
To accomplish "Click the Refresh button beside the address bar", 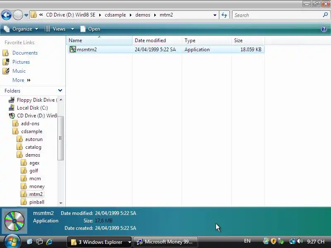I will (x=224, y=15).
